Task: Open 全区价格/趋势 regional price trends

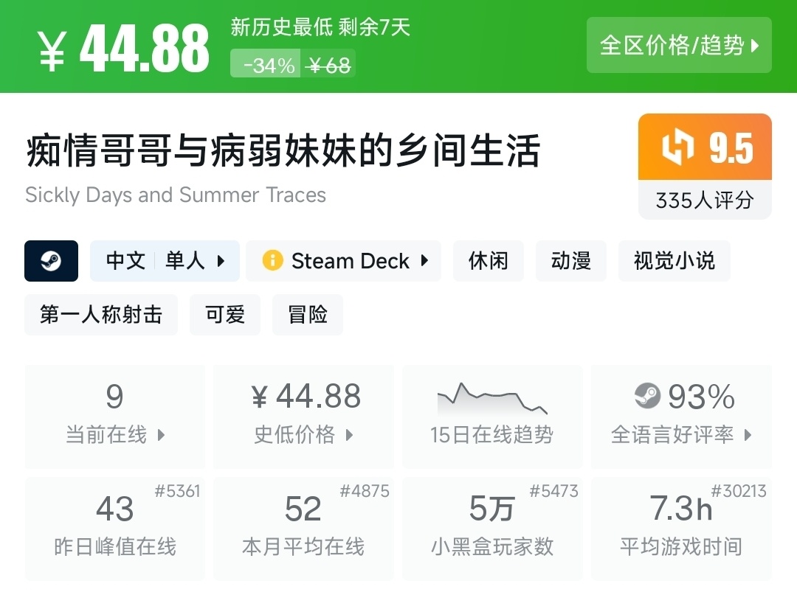Action: (679, 46)
